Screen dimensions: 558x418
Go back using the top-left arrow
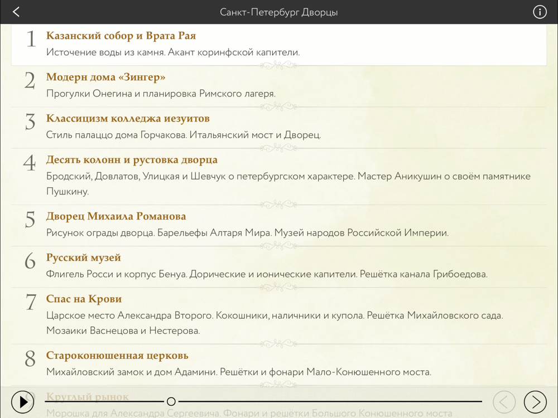coord(16,12)
